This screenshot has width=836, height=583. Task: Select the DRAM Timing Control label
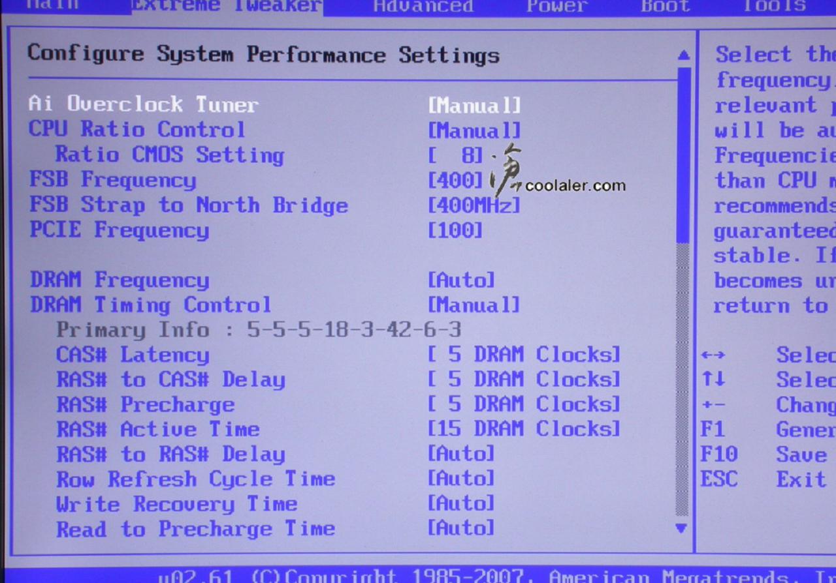point(150,305)
